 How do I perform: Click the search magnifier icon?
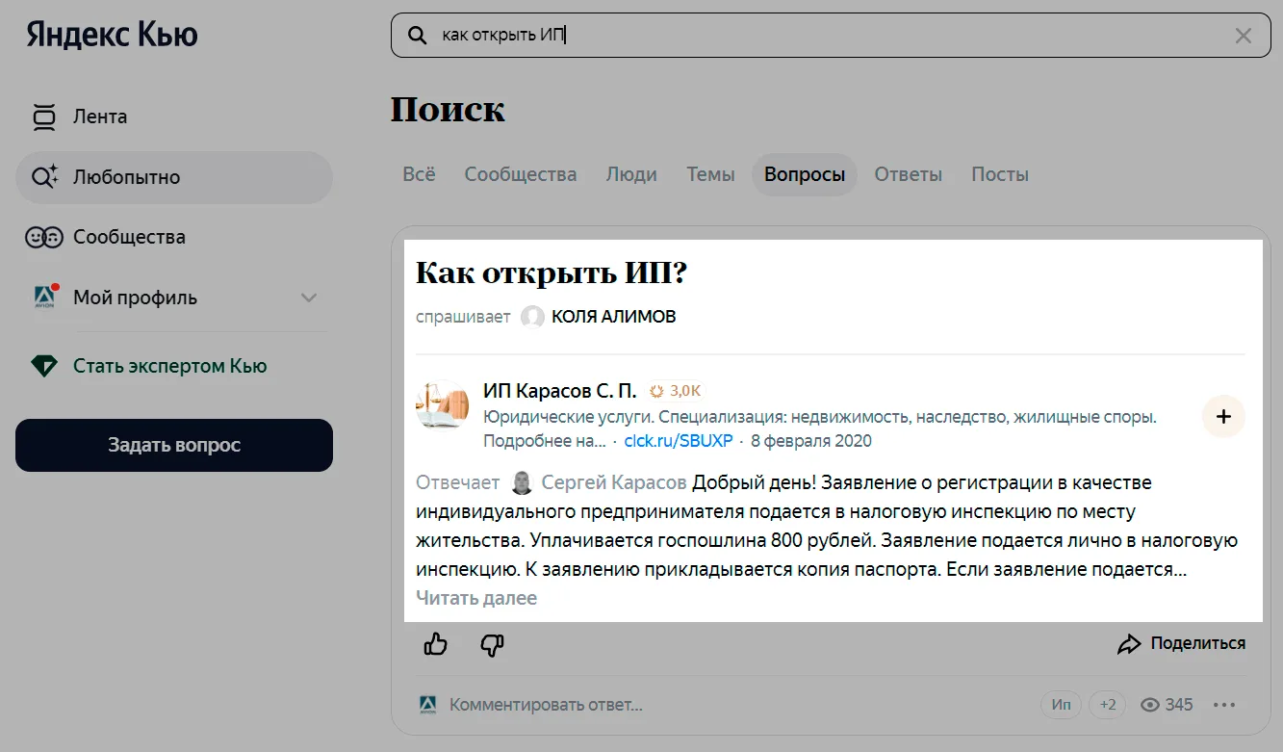pyautogui.click(x=418, y=36)
